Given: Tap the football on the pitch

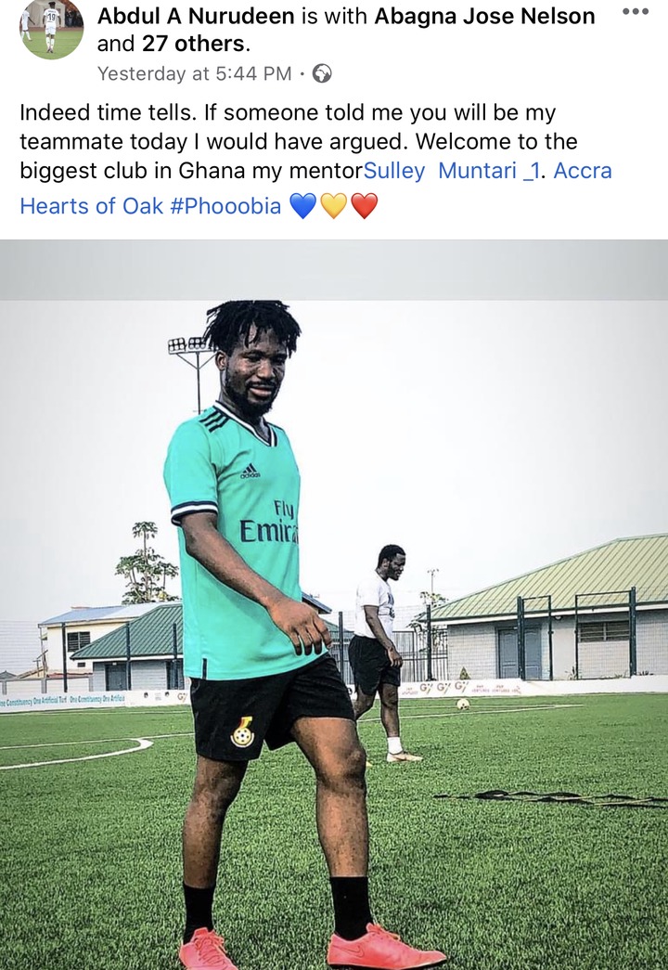Looking at the screenshot, I should point(463,704).
